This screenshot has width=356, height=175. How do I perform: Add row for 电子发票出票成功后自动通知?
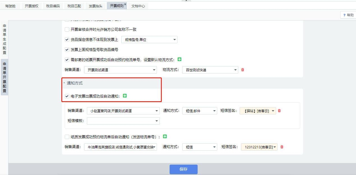(x=125, y=96)
